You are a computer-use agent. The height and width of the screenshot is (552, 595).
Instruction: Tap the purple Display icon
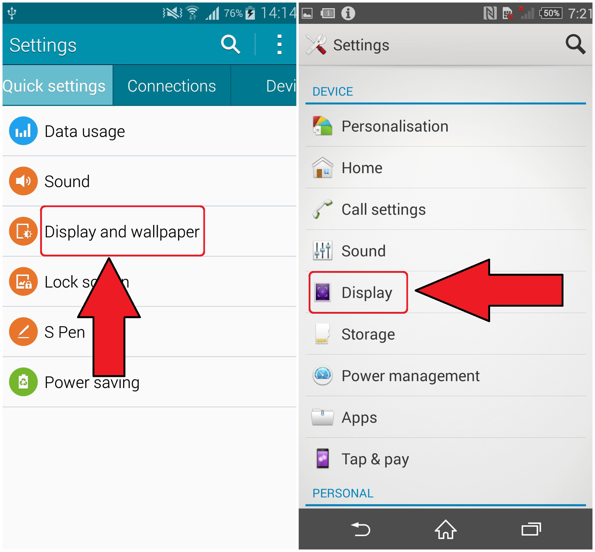(322, 292)
